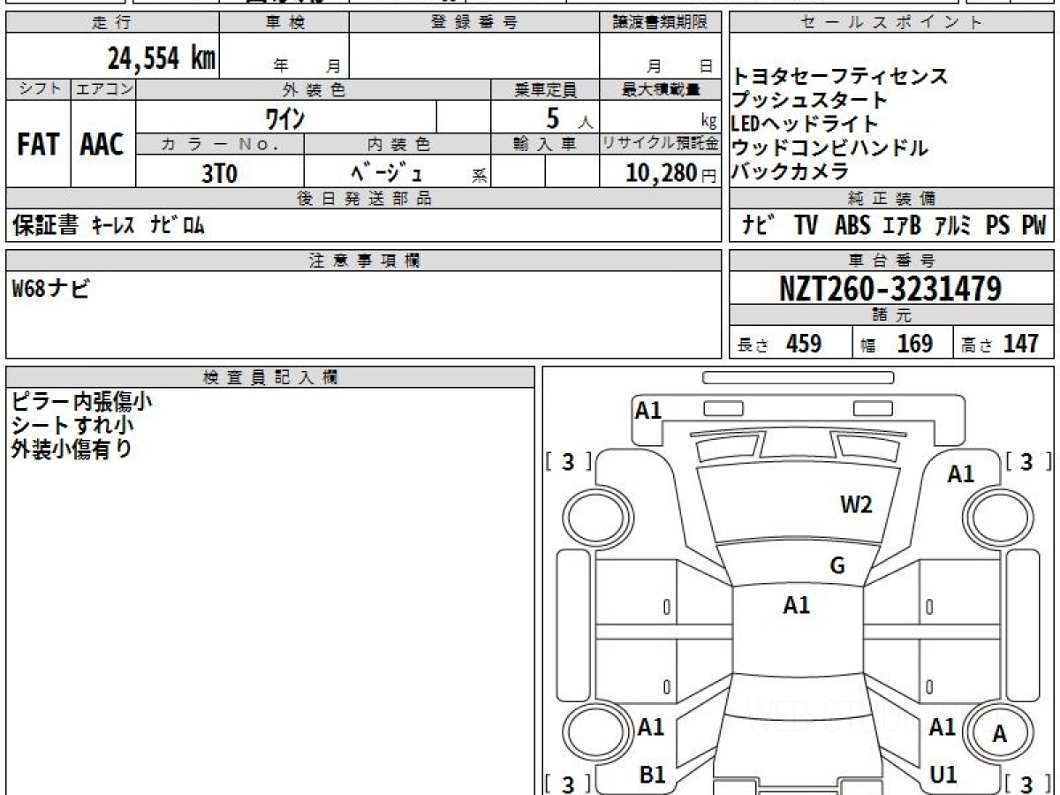Click the 注意事項欄 header
Image resolution: width=1060 pixels, height=795 pixels.
[364, 260]
